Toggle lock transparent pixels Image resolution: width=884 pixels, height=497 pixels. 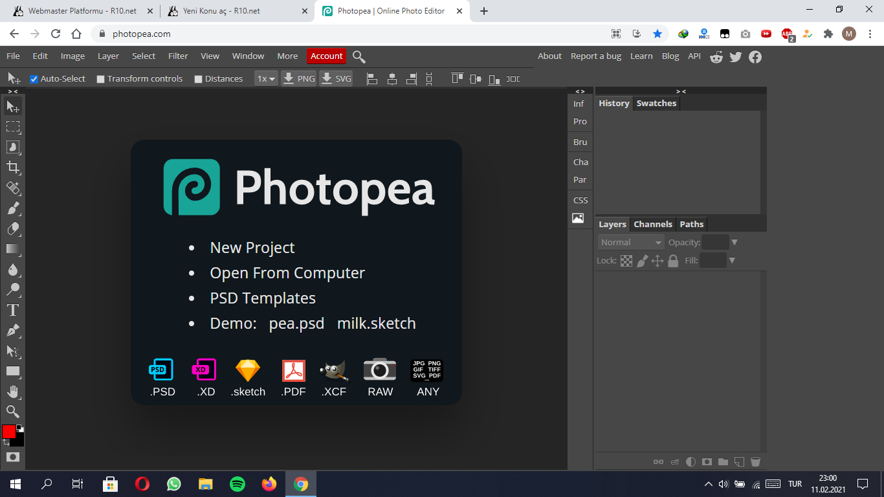pos(626,261)
